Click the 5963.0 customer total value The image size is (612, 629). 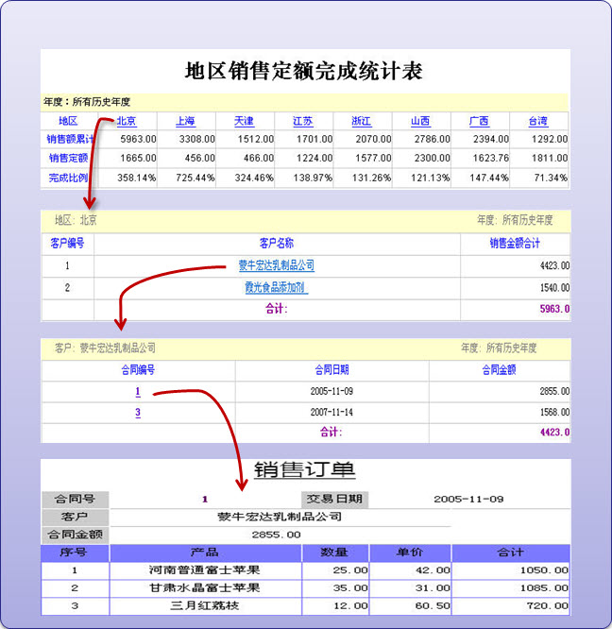pos(554,309)
